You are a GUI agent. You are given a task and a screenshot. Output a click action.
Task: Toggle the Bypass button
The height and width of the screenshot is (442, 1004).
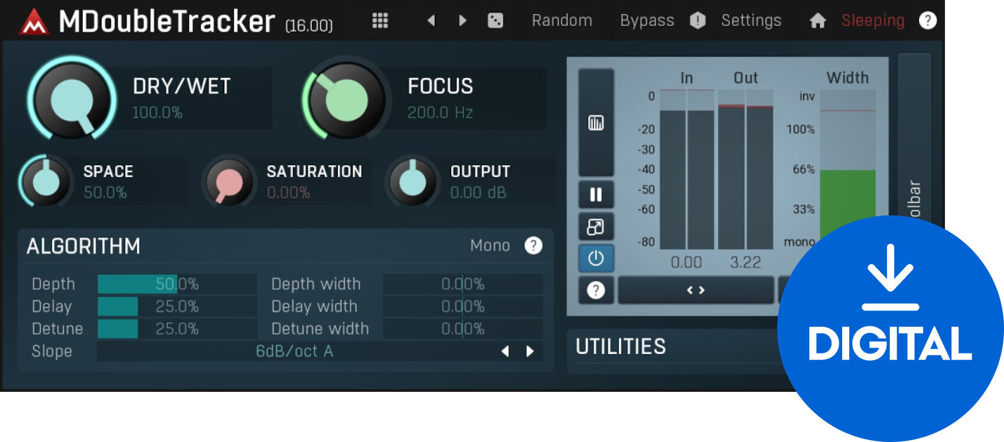pos(647,21)
